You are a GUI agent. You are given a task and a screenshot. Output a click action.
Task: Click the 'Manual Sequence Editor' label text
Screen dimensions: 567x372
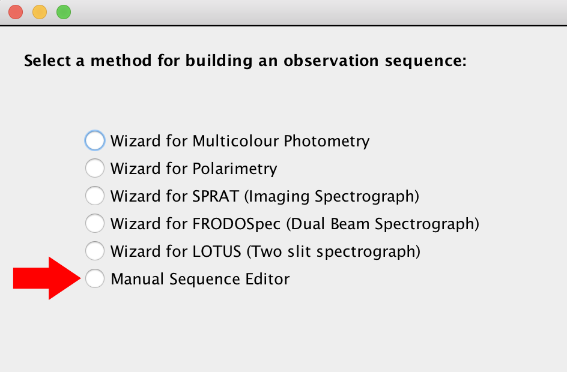click(200, 279)
